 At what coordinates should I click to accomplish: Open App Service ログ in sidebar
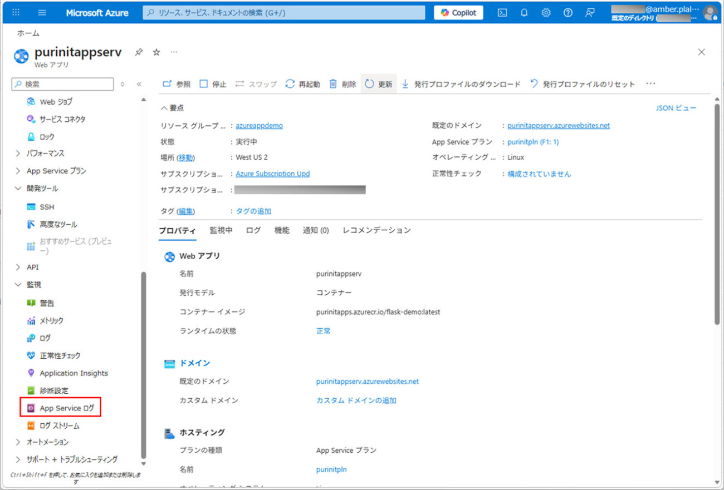67,408
